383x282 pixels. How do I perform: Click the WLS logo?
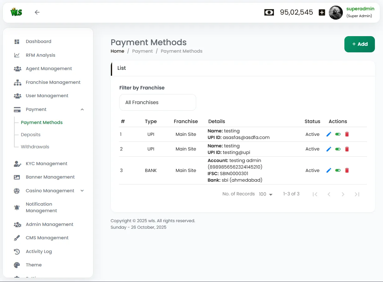(x=16, y=12)
